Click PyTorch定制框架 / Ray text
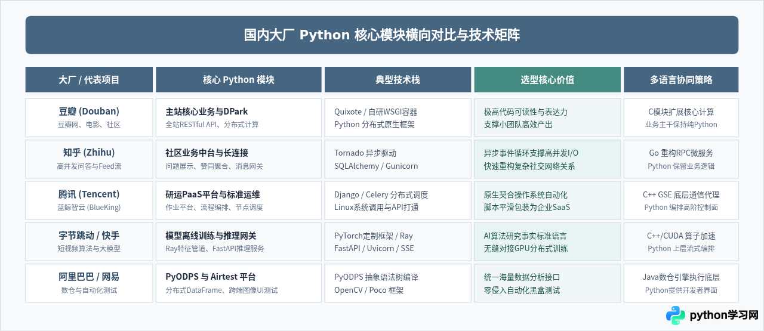This screenshot has width=764, height=331. tap(374, 236)
